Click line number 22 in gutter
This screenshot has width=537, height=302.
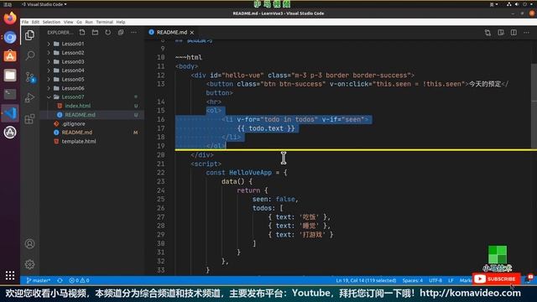pyautogui.click(x=161, y=173)
